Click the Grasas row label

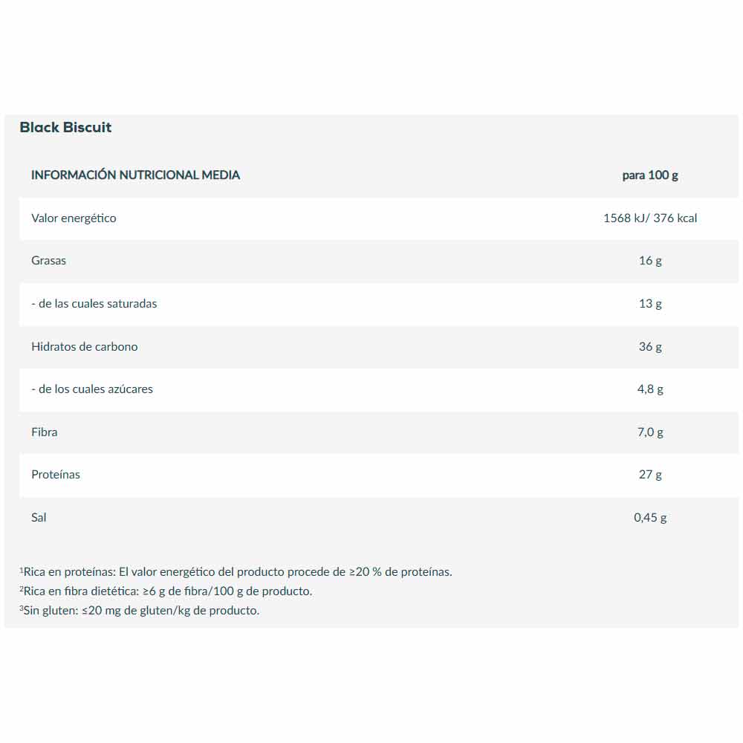(48, 261)
